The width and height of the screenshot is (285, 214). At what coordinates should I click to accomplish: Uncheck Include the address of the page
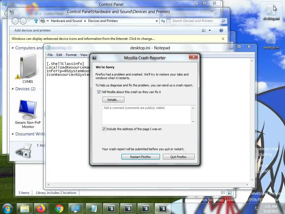[104, 129]
